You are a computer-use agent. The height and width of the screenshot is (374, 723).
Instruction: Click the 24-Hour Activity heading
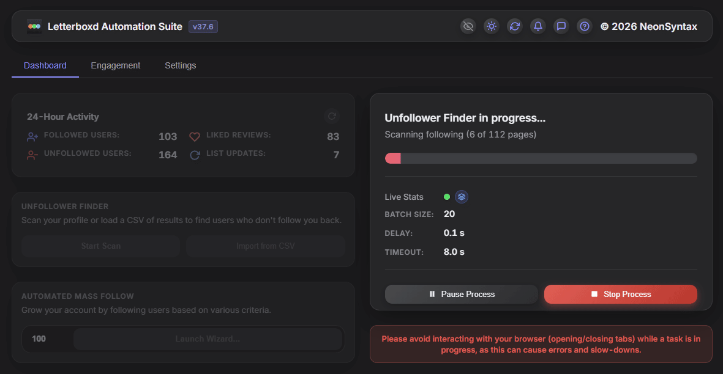[x=62, y=117]
